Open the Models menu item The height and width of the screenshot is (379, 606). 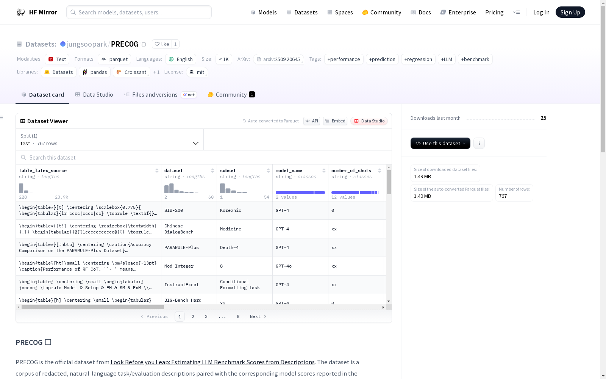tap(264, 12)
